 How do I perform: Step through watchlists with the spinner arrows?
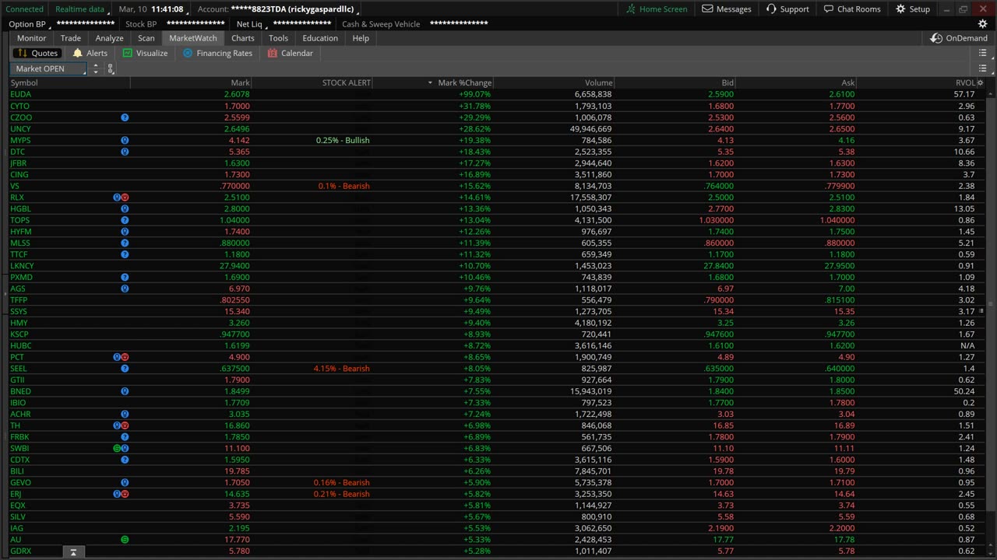click(x=96, y=68)
